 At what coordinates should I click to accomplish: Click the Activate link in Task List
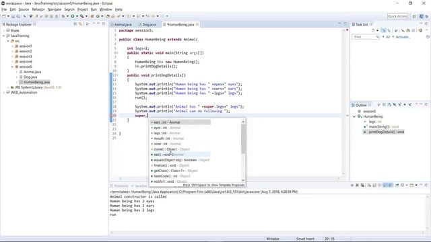click(403, 37)
